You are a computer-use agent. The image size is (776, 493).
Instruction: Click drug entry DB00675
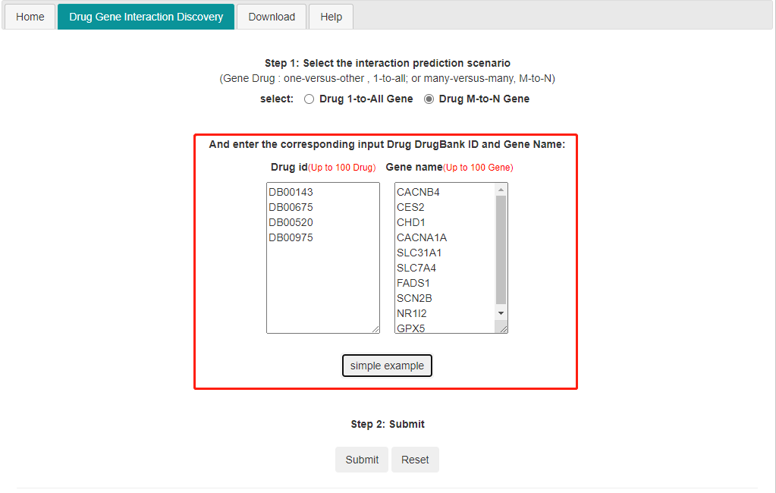[x=291, y=207]
